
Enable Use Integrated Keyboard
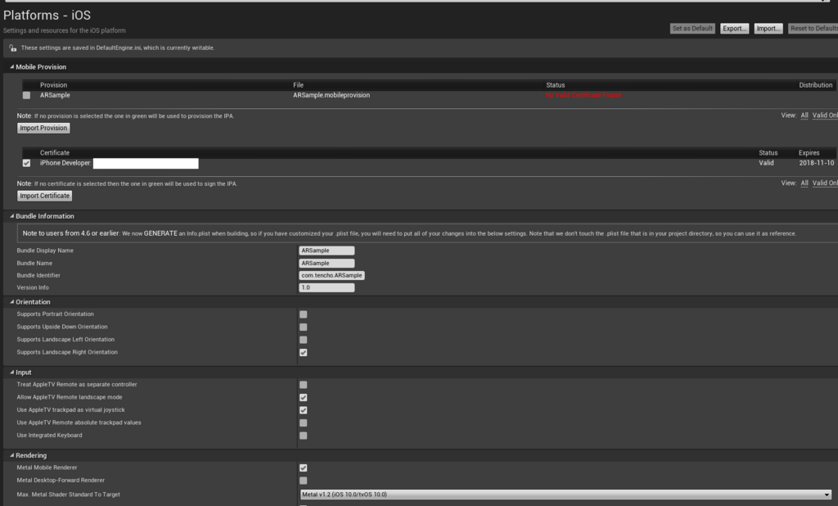[x=303, y=436]
